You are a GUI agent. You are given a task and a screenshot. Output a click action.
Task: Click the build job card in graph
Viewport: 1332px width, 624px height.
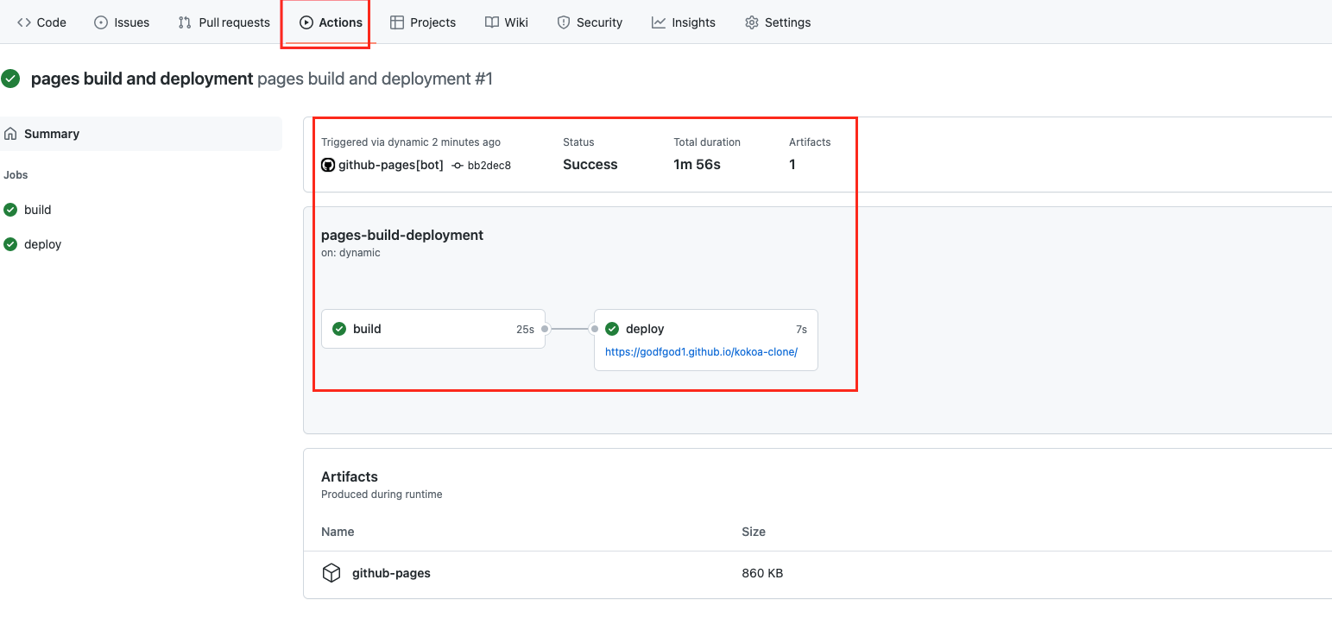pos(433,329)
